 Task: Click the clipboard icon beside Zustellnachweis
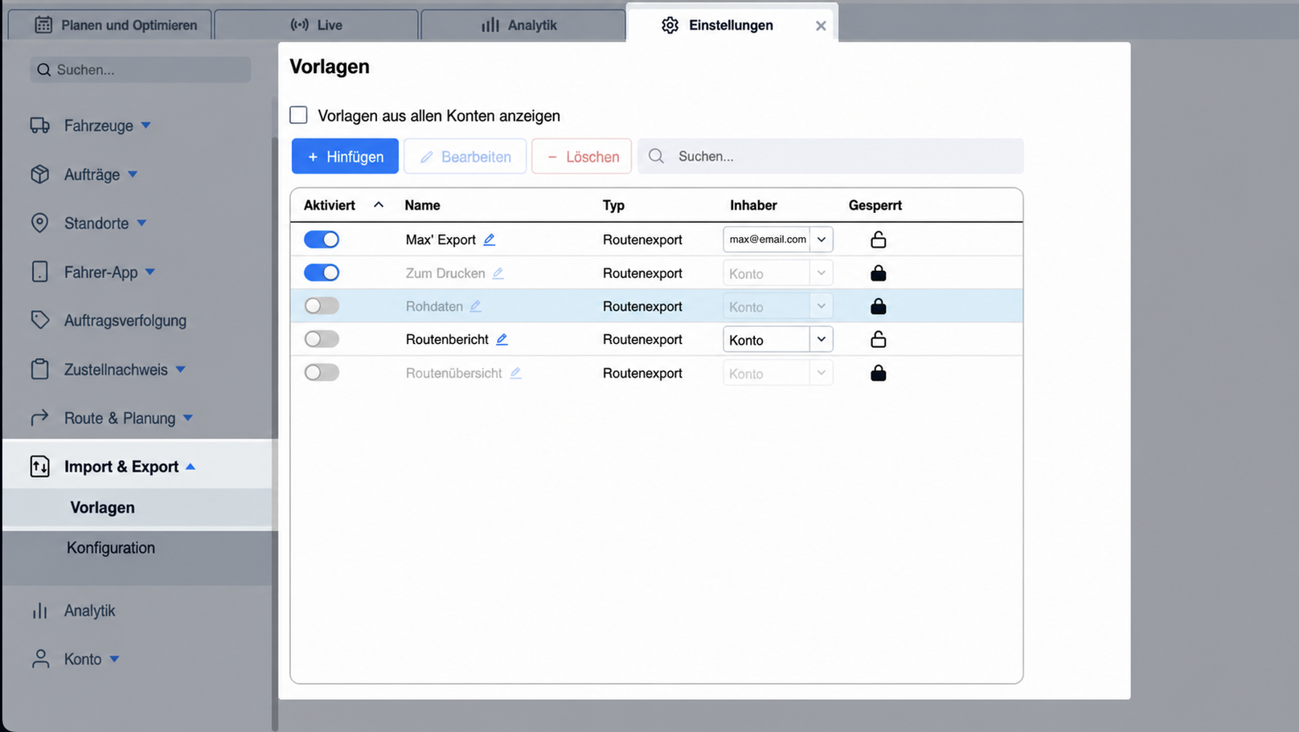[x=39, y=369]
